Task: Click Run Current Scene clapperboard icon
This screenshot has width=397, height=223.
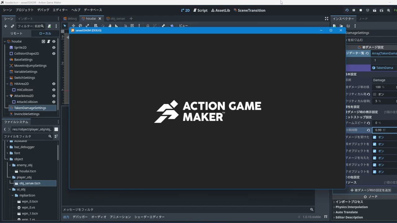Action: tap(375, 10)
